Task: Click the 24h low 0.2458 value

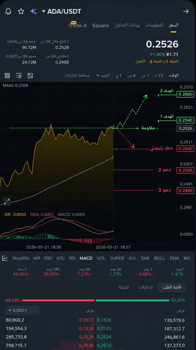Action: coord(62,62)
